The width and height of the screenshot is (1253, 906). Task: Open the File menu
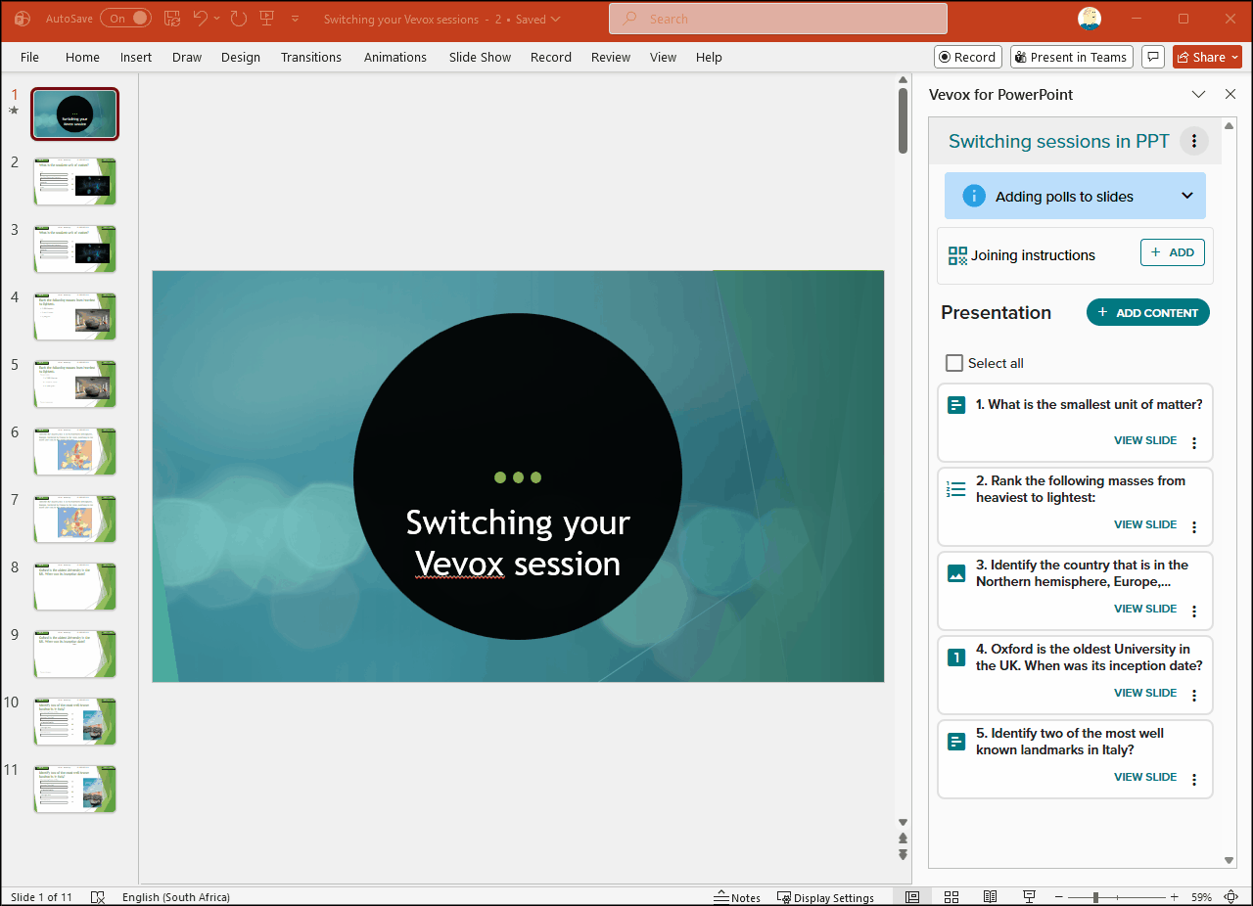click(x=29, y=57)
